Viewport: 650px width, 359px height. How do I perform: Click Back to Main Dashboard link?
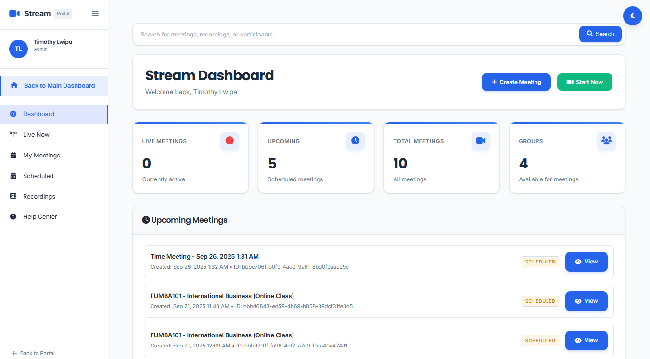click(x=59, y=86)
